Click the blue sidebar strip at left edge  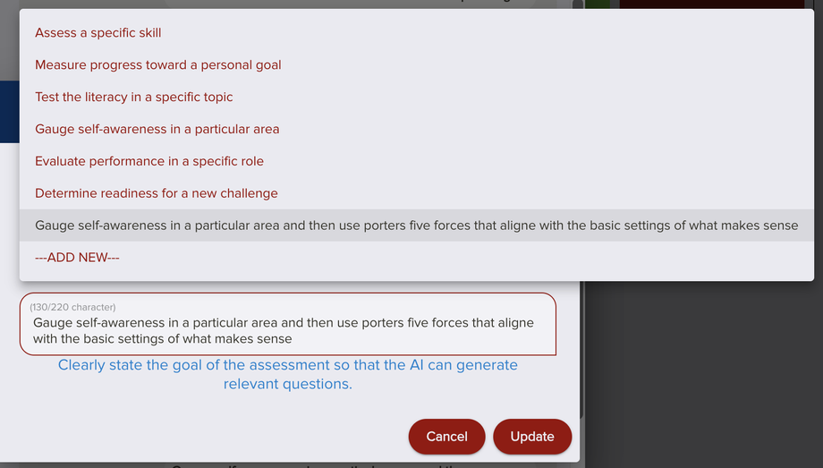click(x=9, y=112)
